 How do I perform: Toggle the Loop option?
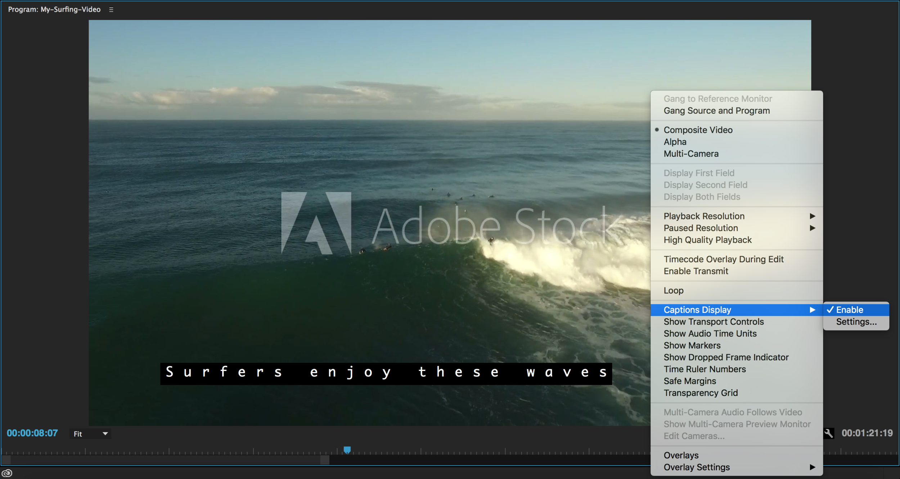click(x=737, y=291)
